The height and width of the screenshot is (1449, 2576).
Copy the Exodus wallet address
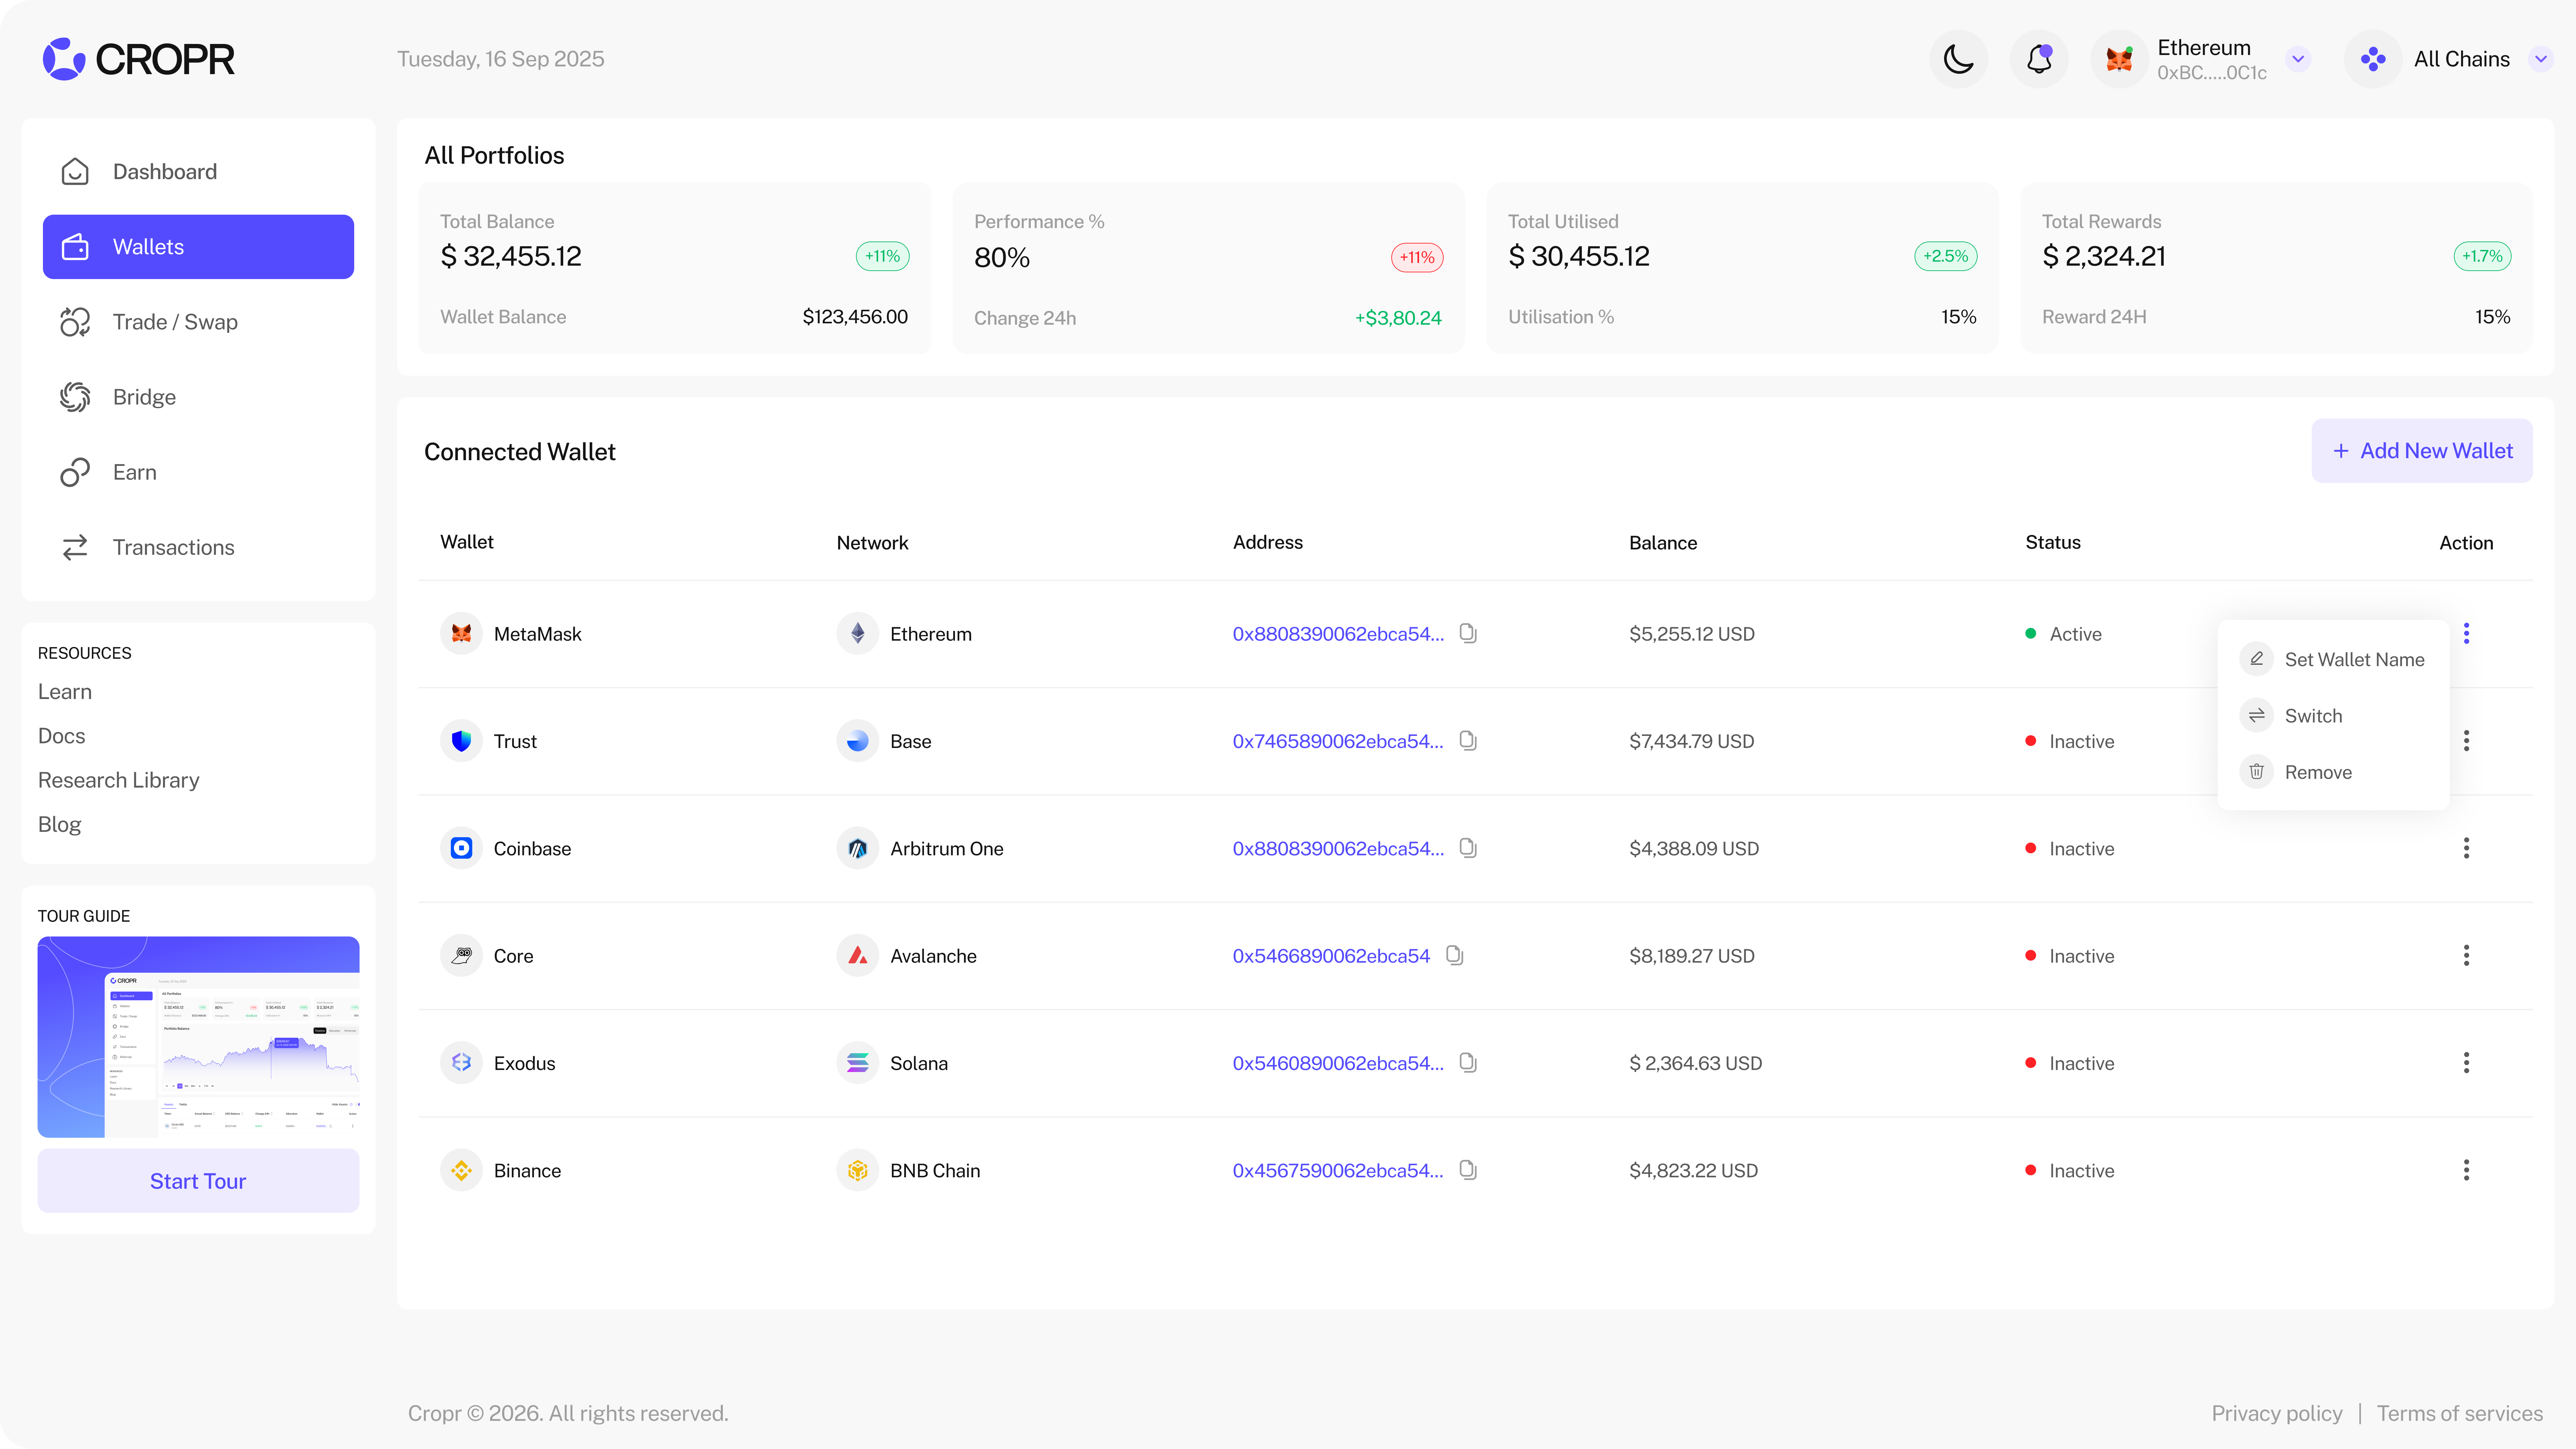click(1468, 1063)
